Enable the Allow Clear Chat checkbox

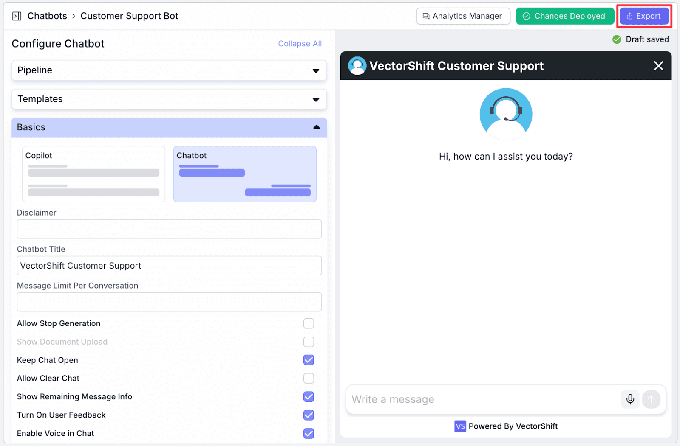pyautogui.click(x=309, y=378)
